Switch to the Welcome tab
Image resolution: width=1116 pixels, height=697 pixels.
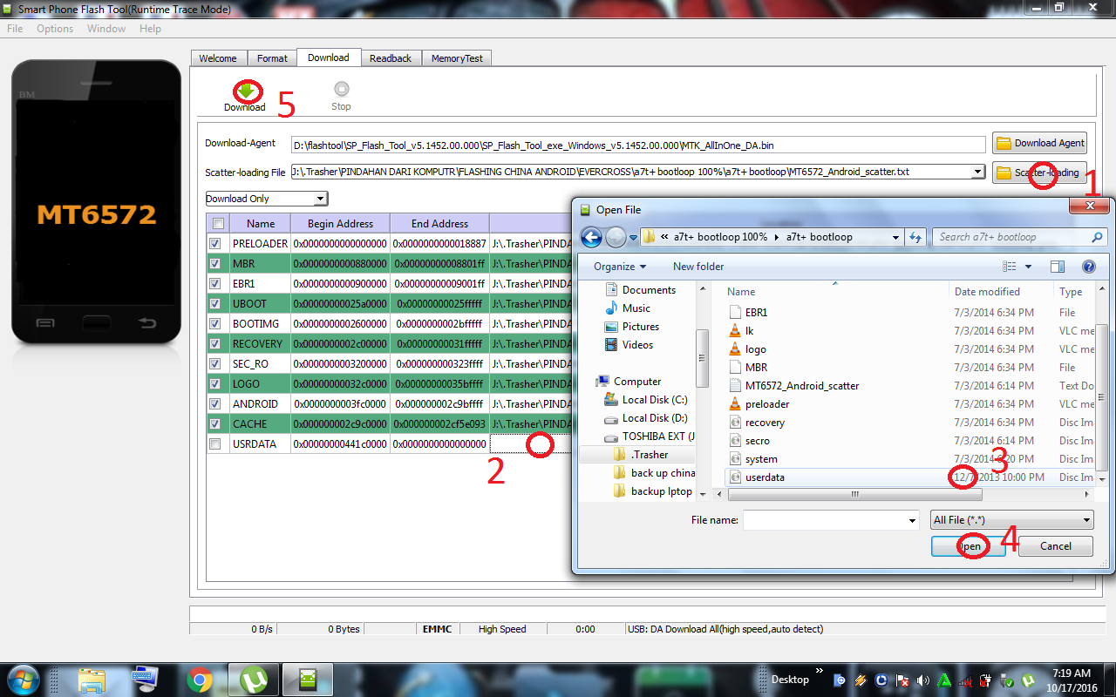[x=218, y=58]
